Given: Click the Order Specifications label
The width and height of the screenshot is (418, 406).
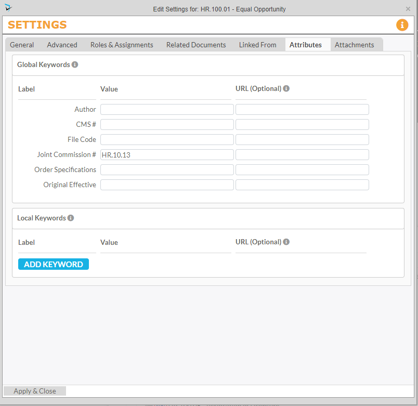Looking at the screenshot, I should [x=65, y=170].
